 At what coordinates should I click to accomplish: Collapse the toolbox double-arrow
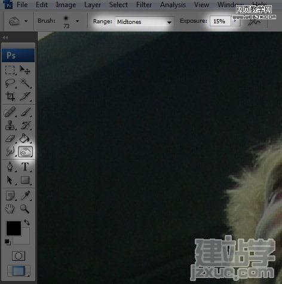pos(5,38)
